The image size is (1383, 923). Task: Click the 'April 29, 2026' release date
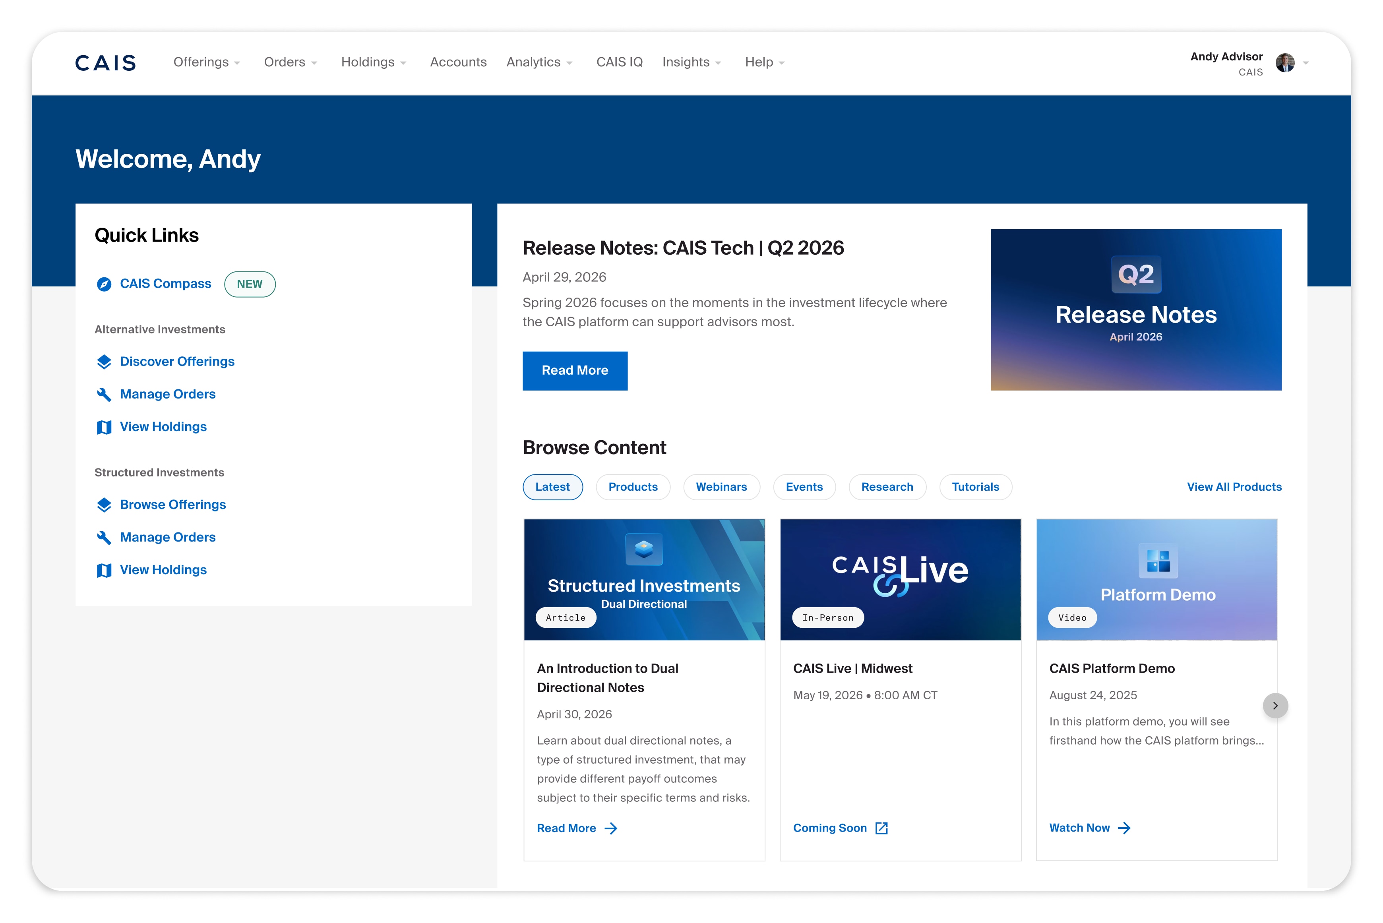[565, 277]
